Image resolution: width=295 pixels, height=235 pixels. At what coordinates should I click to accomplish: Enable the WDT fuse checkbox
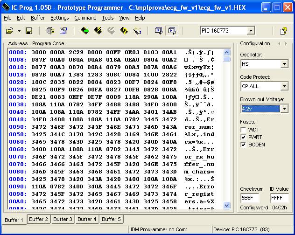coord(243,129)
